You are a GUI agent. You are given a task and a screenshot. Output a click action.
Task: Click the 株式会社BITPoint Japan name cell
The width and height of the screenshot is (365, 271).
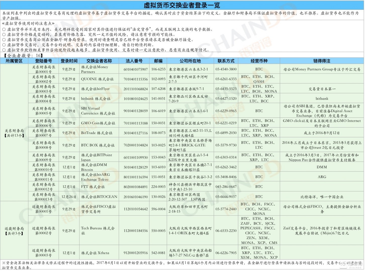pyautogui.click(x=99, y=157)
